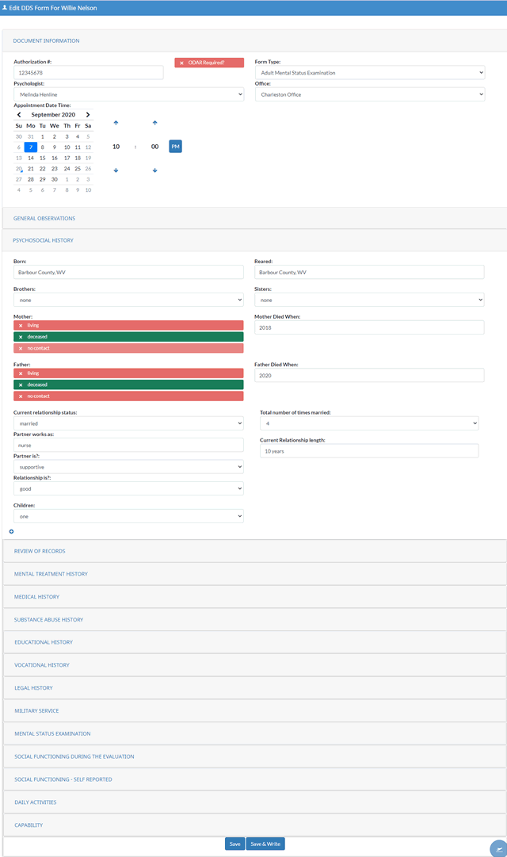Increase the appointment hour with up arrow

tap(116, 123)
